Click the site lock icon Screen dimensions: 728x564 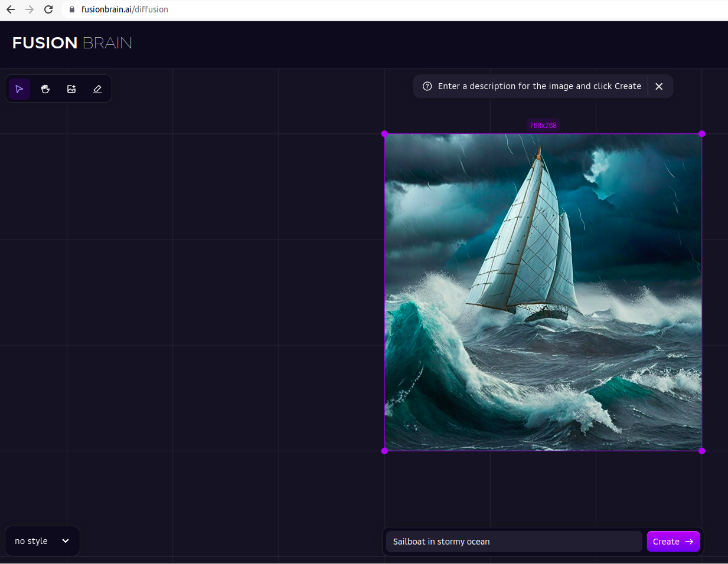72,9
